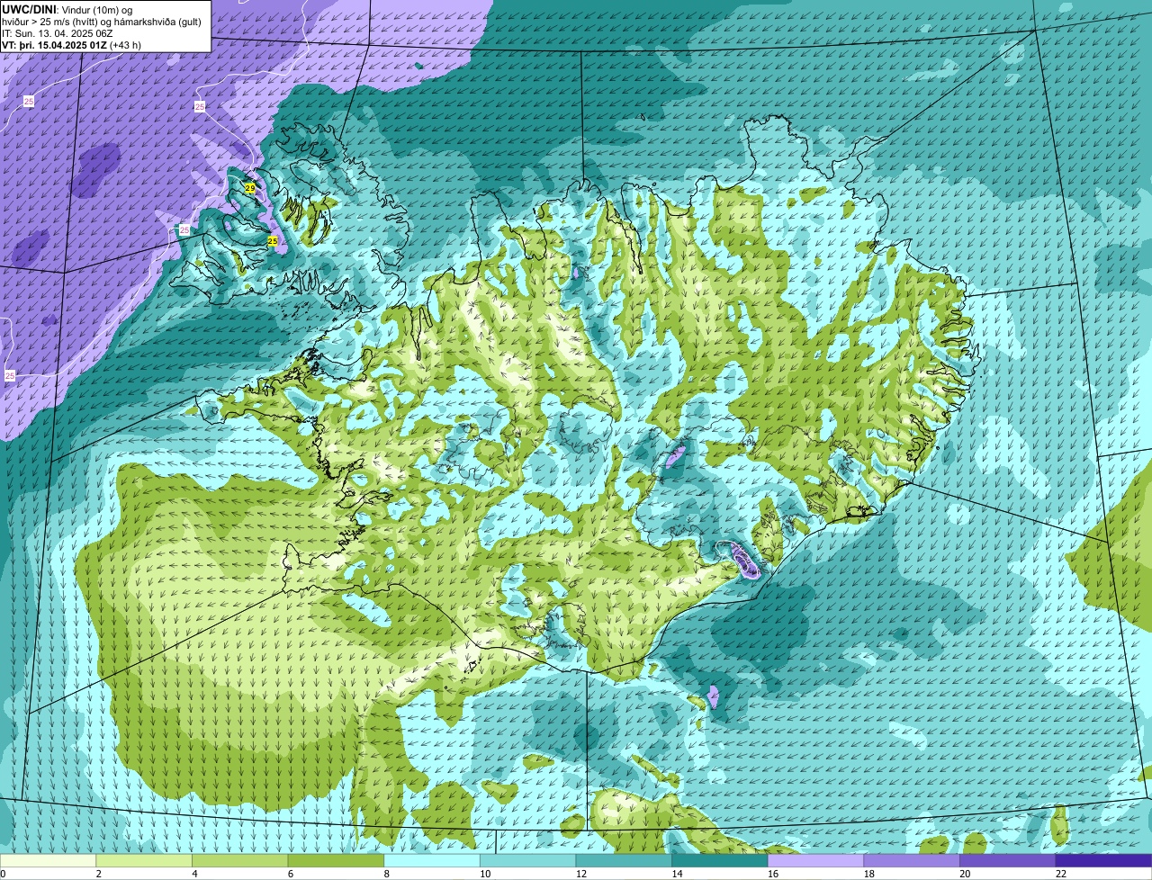Select the light yellow-green 2–4 legend swatch
Screen dimensions: 1152x880
click(x=144, y=860)
